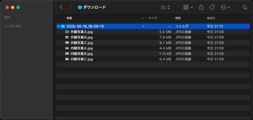Sort by 追加日 column header

tap(211, 18)
